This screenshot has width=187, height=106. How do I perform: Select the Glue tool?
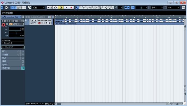point(86,8)
